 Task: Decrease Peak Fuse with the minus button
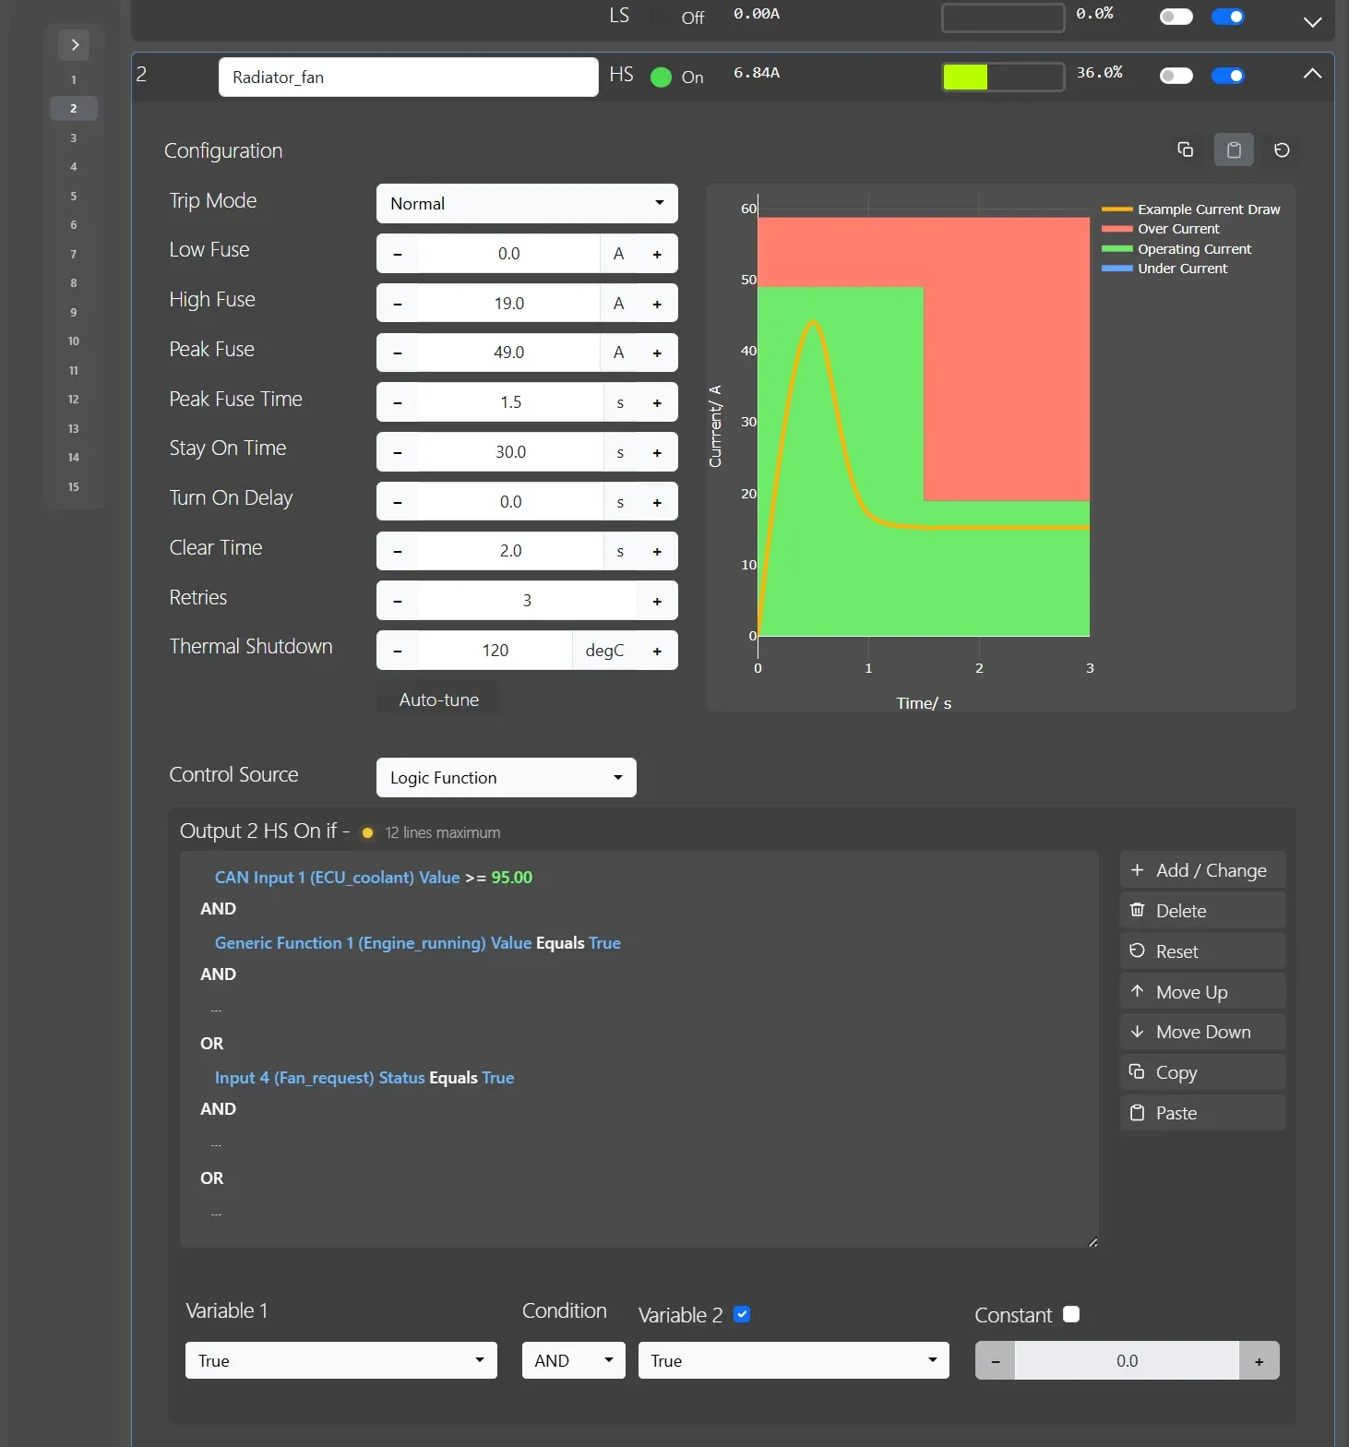tap(398, 353)
